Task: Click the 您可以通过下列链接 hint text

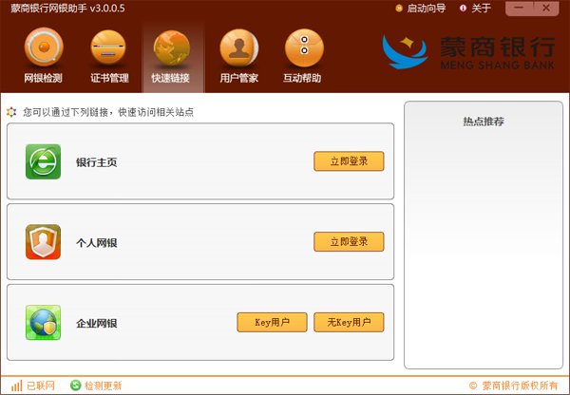Action: click(108, 112)
